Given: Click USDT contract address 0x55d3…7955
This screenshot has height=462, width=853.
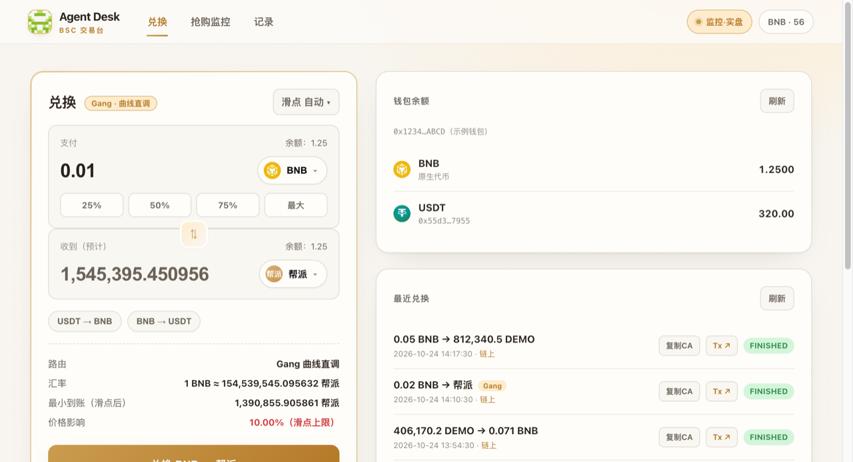Looking at the screenshot, I should click(444, 220).
